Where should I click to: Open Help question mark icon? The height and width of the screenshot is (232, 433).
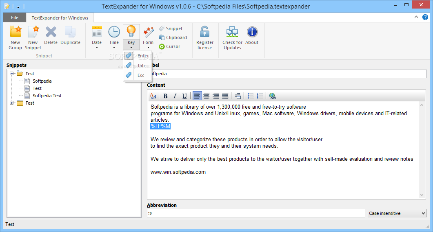[425, 17]
